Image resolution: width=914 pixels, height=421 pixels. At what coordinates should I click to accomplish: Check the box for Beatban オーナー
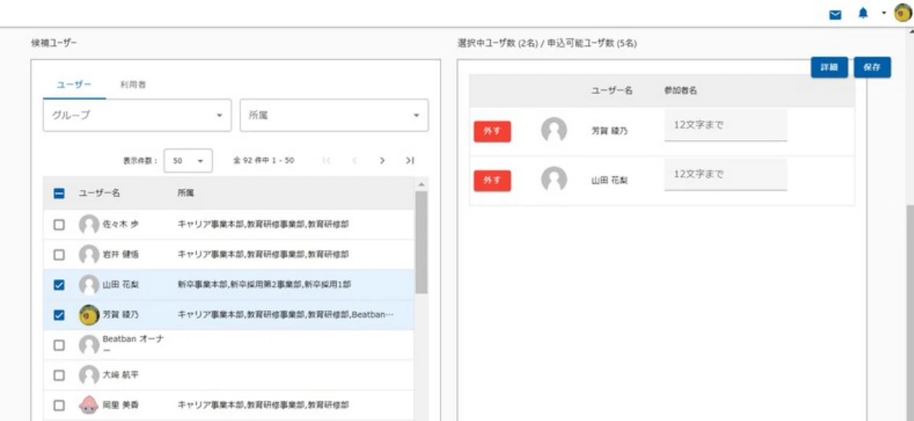pos(60,346)
